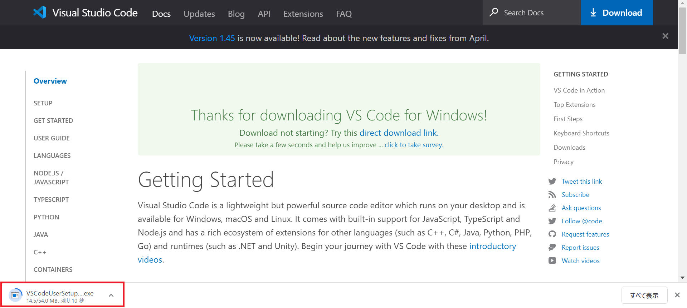Click the page scrollbar thumb
Screen dimensions: 687x308
[682, 31]
